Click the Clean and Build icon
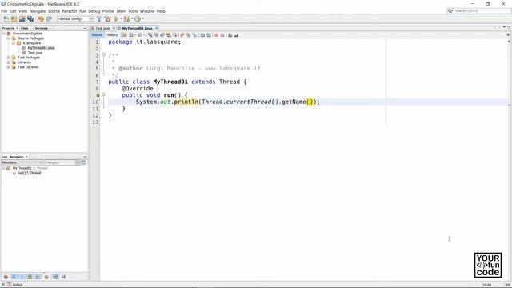512x288 pixels. 107,19
